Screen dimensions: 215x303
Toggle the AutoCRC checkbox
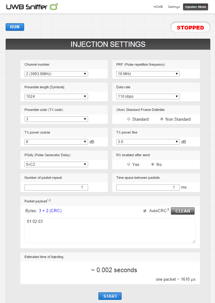tap(145, 211)
